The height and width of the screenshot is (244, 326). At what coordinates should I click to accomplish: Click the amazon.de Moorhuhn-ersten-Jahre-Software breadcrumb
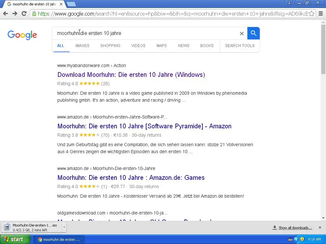112,117
